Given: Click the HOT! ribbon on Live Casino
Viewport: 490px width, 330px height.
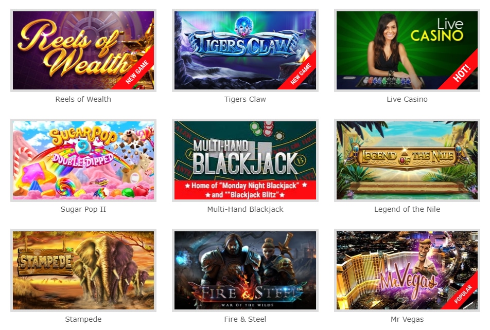Looking at the screenshot, I should coord(461,73).
